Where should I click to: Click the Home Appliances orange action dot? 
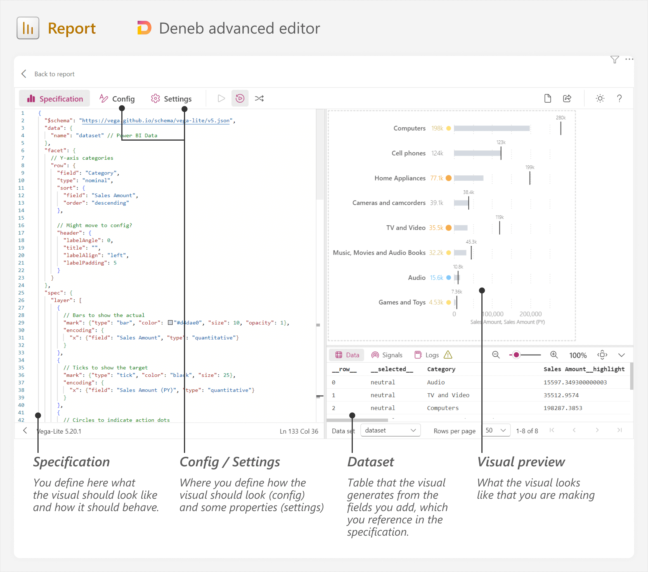(448, 178)
